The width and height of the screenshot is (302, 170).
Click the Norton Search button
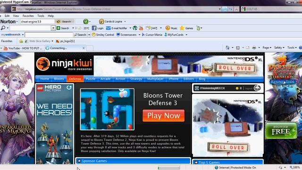(65, 22)
